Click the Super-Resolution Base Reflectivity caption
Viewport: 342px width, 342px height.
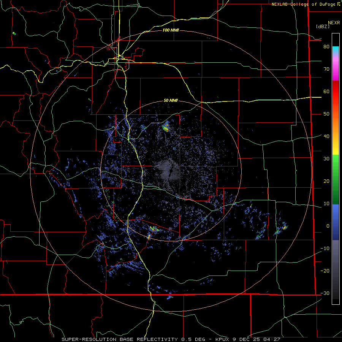[x=171, y=339]
